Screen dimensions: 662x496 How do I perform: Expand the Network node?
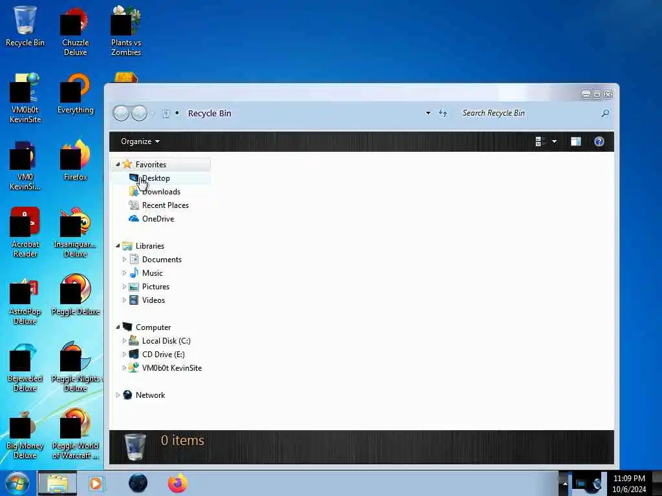click(x=118, y=395)
